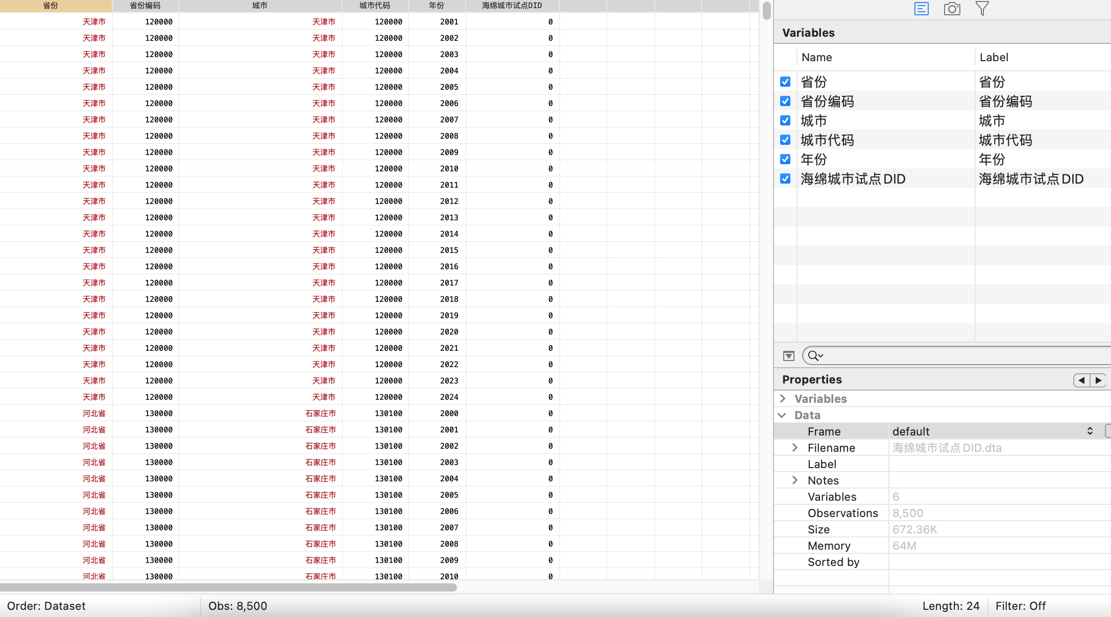
Task: Uncheck the 城市代码 variable checkbox
Action: pyautogui.click(x=785, y=140)
